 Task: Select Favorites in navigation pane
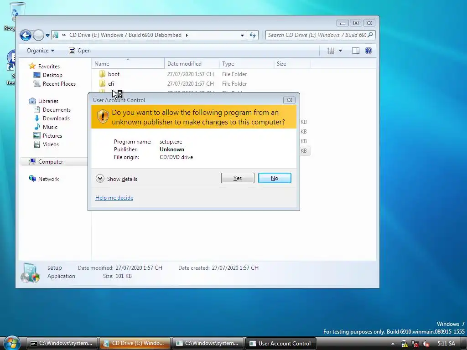click(49, 67)
